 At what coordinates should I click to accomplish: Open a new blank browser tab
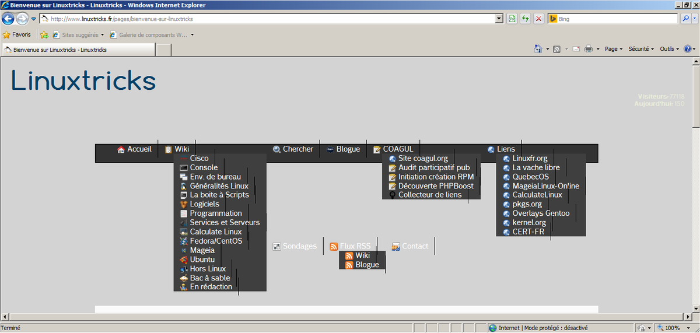164,50
